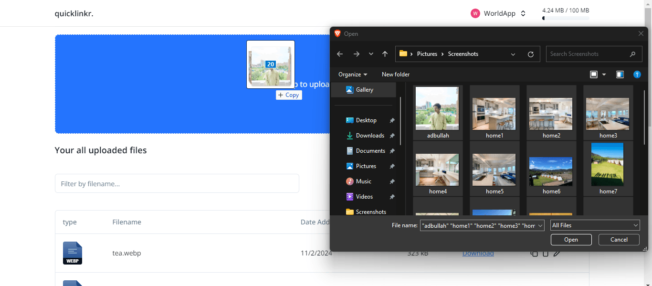Image resolution: width=652 pixels, height=286 pixels.
Task: Create a New folder
Action: tap(396, 74)
